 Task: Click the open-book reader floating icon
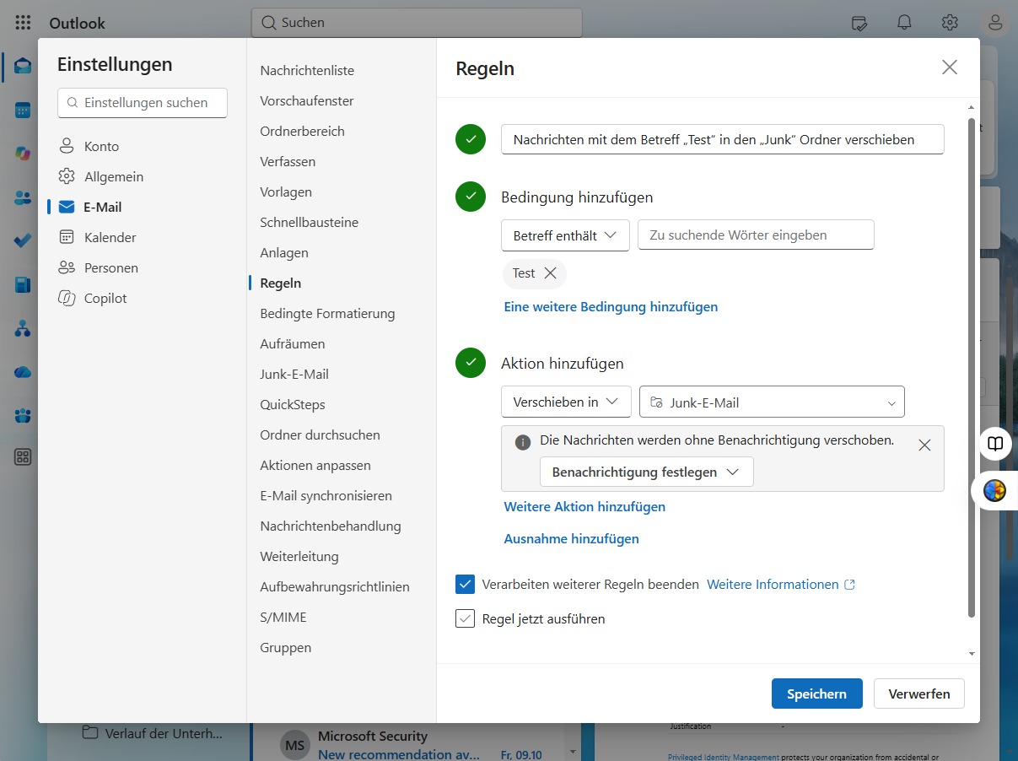(996, 444)
